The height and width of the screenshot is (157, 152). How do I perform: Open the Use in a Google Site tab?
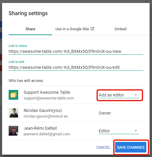75,29
